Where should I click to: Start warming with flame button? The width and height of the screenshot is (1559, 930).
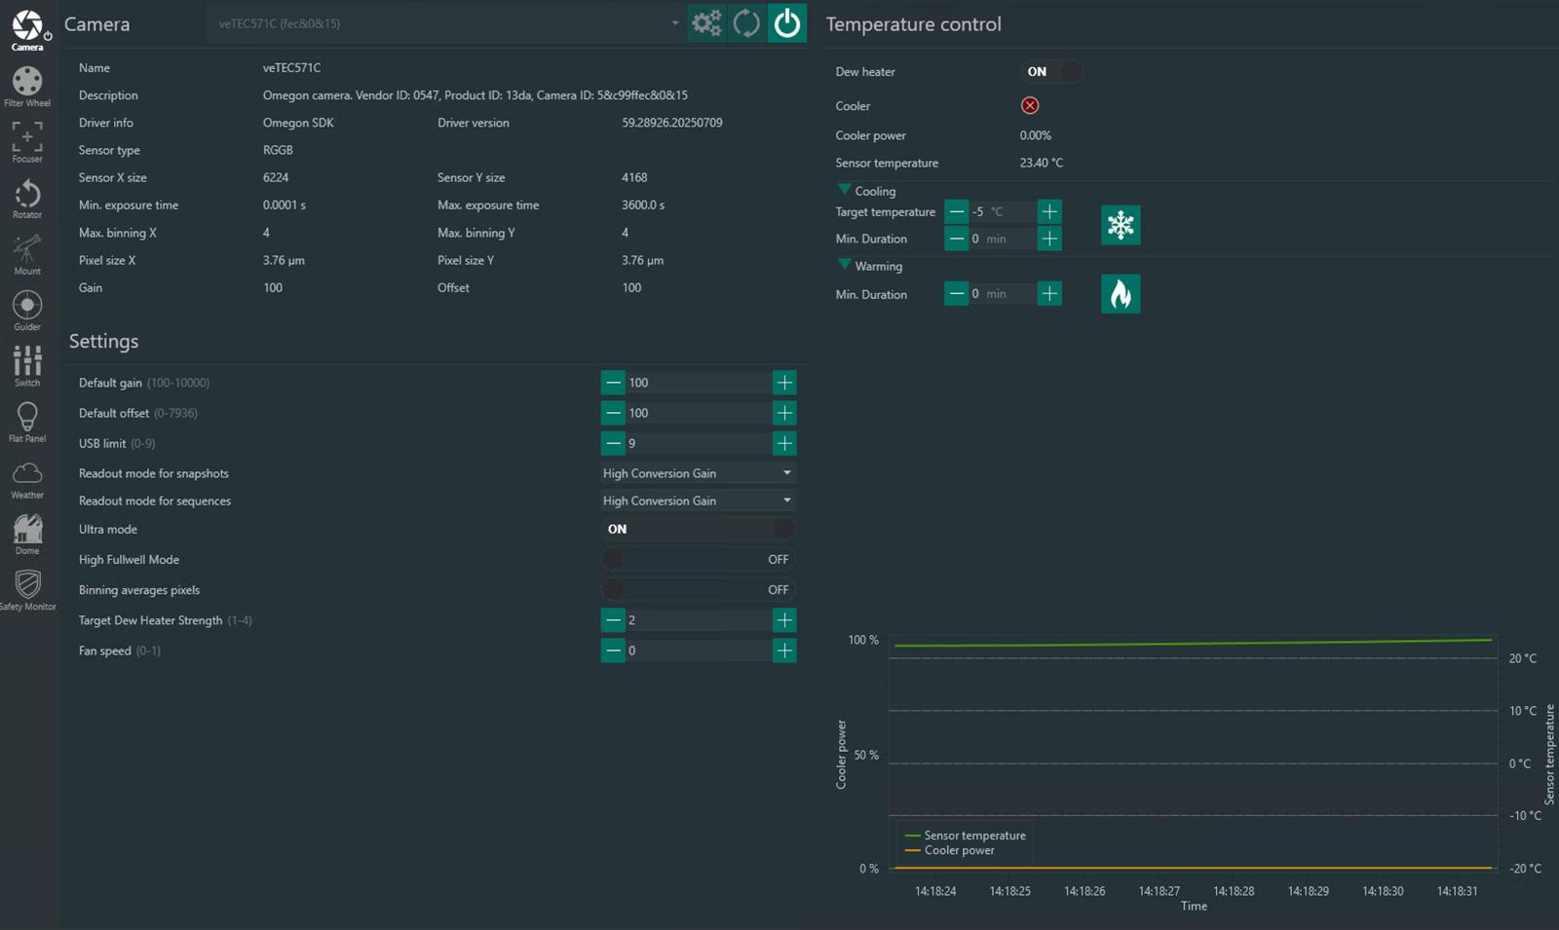(x=1121, y=293)
